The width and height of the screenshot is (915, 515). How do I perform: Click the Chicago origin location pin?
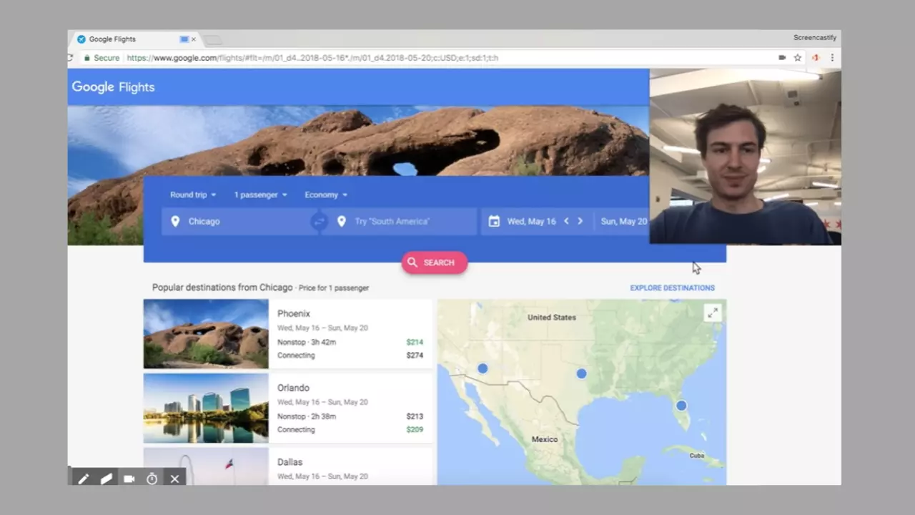click(175, 222)
